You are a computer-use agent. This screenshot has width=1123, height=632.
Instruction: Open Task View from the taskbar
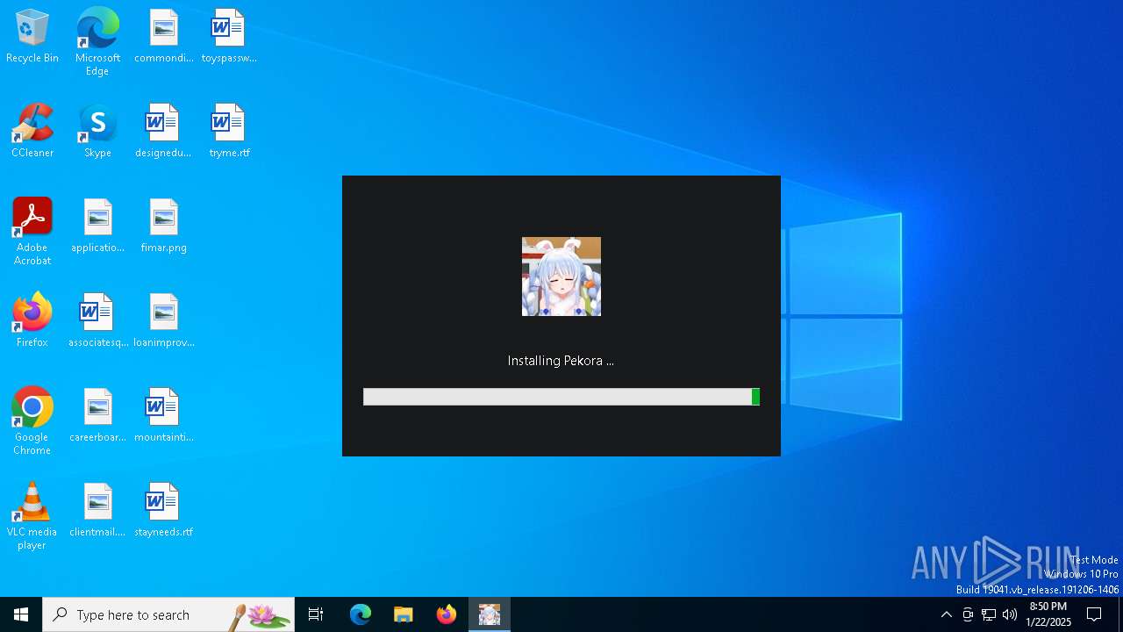point(316,614)
